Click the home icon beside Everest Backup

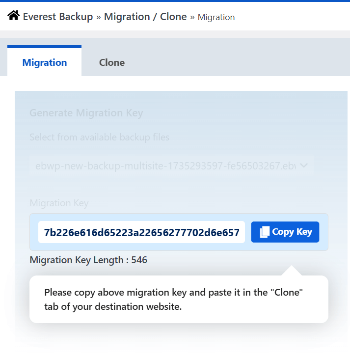tap(13, 16)
